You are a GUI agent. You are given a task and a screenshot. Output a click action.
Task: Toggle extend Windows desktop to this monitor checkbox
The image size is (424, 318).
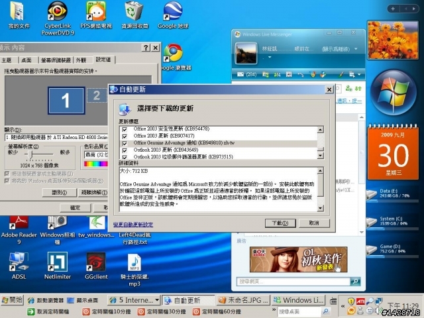(x=7, y=181)
